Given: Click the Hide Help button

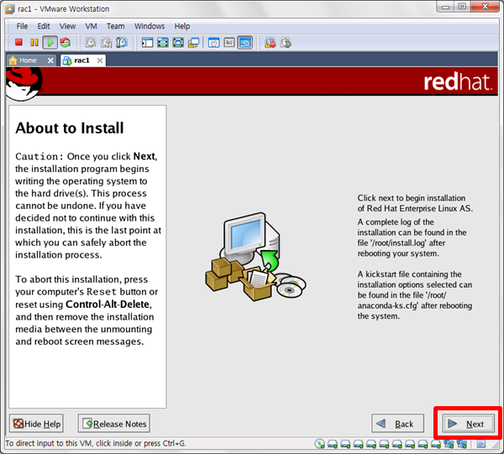Looking at the screenshot, I should click(x=36, y=424).
